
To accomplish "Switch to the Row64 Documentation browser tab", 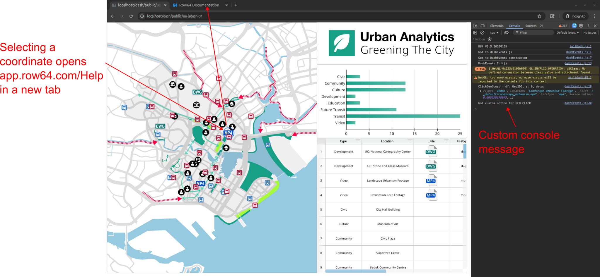I will pos(199,5).
